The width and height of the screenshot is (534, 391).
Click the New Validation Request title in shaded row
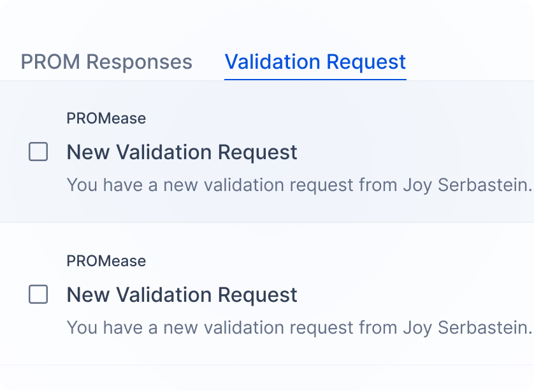tap(182, 152)
